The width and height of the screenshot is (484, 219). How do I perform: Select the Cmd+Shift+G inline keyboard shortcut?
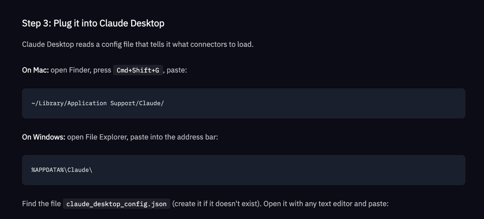click(138, 70)
